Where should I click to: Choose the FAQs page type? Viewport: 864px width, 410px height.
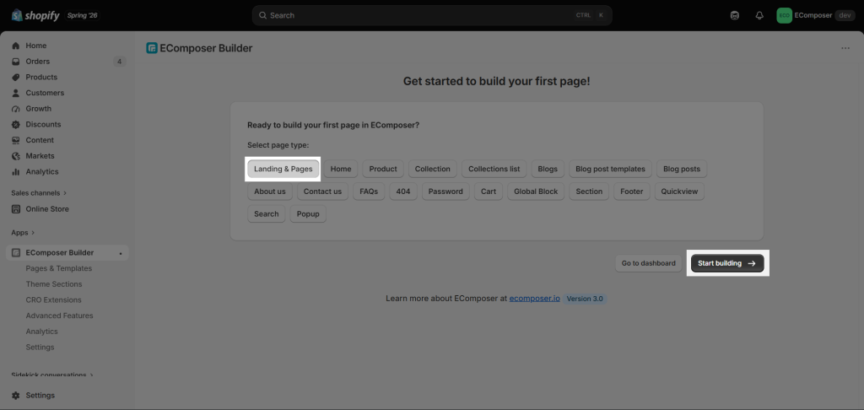(369, 192)
